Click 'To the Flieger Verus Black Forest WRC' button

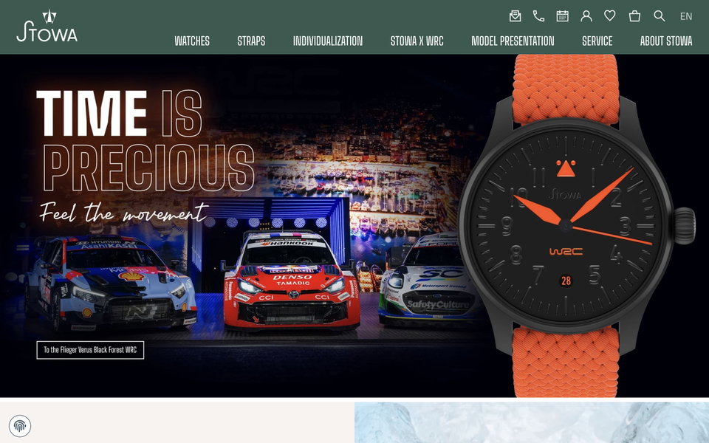90,350
